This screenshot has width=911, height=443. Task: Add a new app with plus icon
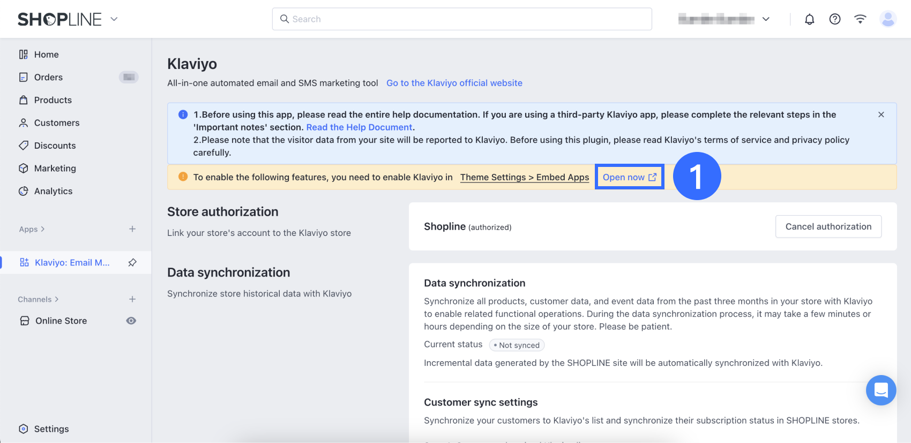[x=132, y=229]
